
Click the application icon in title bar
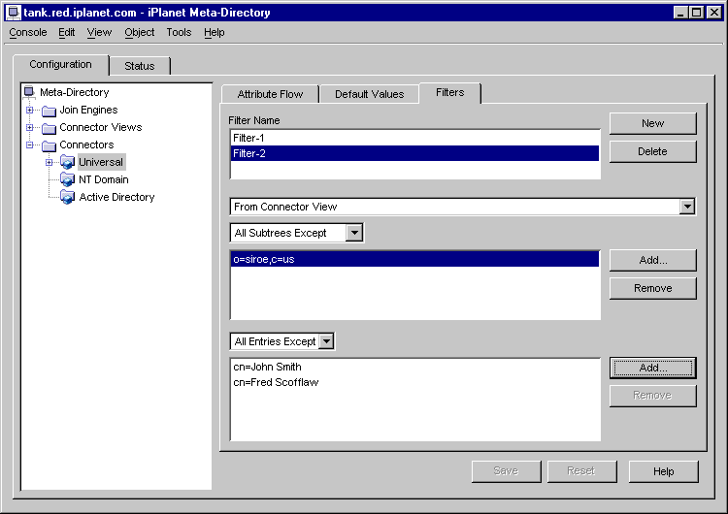[14, 12]
